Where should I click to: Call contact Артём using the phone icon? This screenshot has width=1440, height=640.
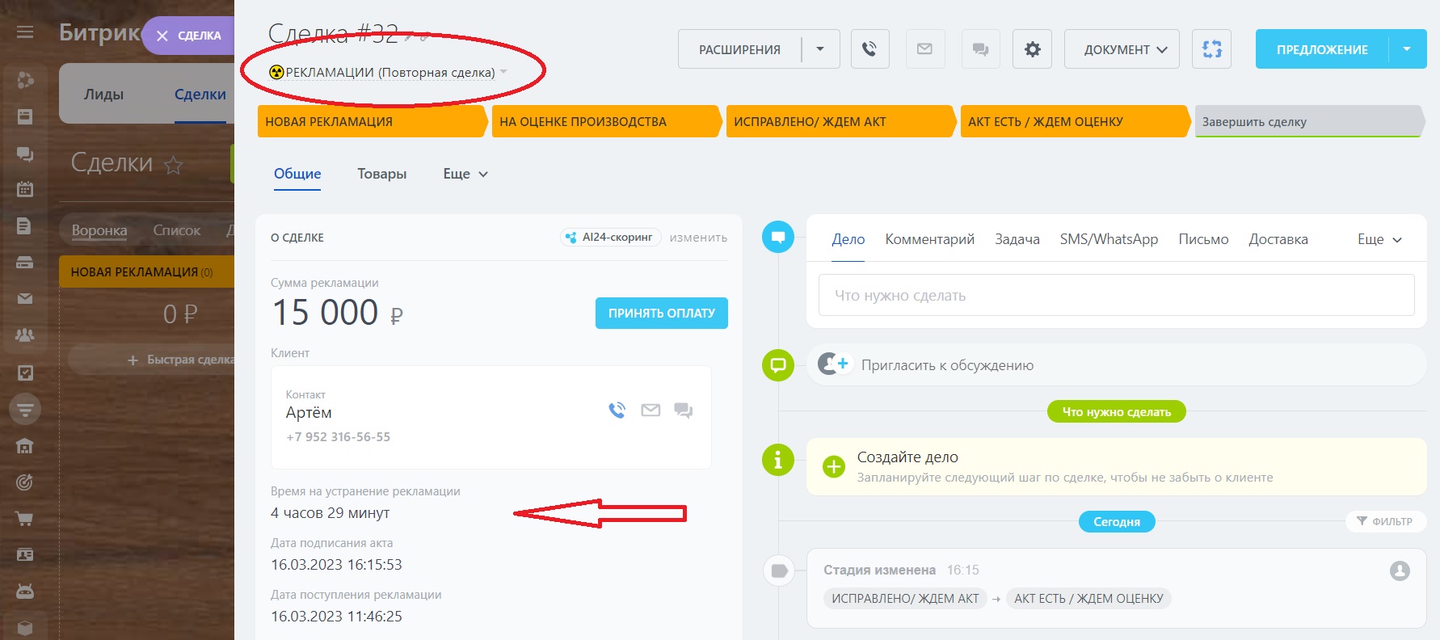pos(617,411)
